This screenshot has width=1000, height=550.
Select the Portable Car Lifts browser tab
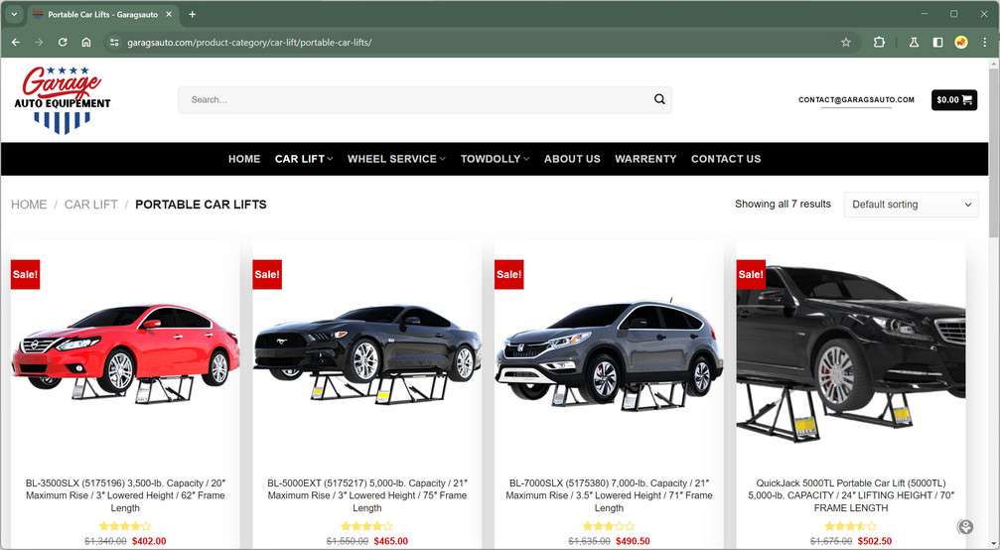pos(102,14)
